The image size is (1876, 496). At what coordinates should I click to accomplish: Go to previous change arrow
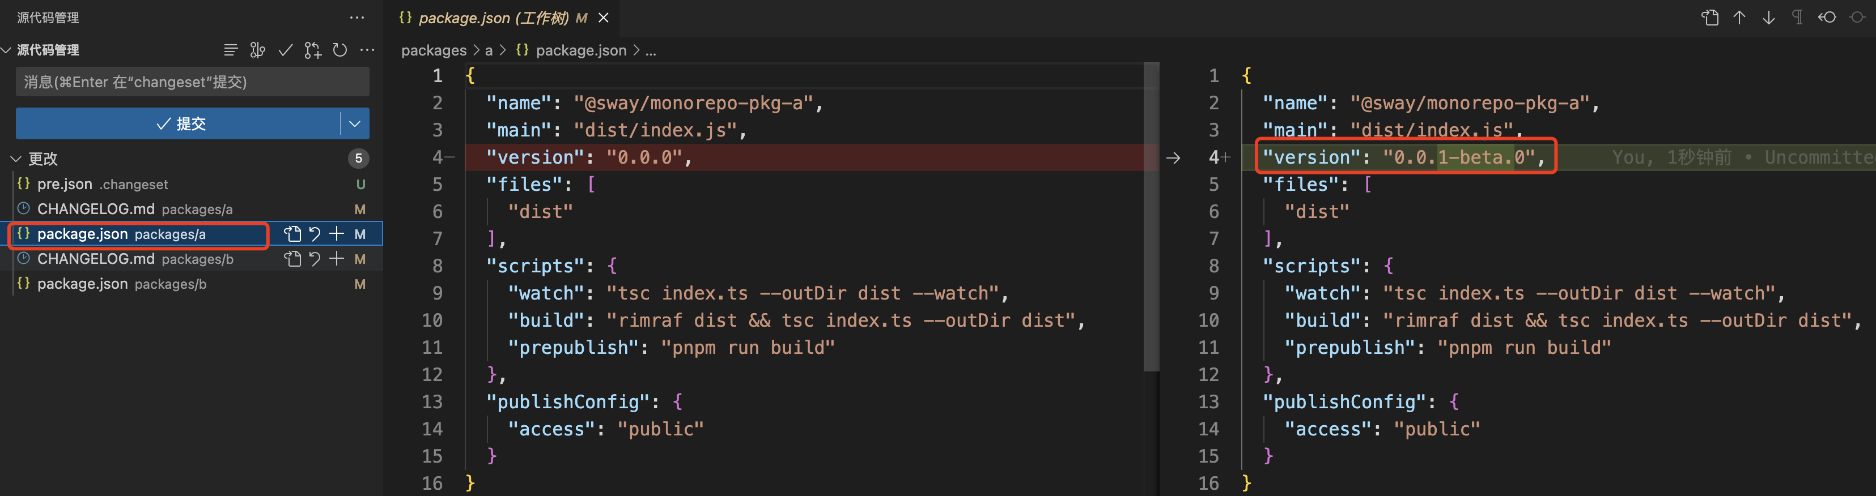point(1739,18)
